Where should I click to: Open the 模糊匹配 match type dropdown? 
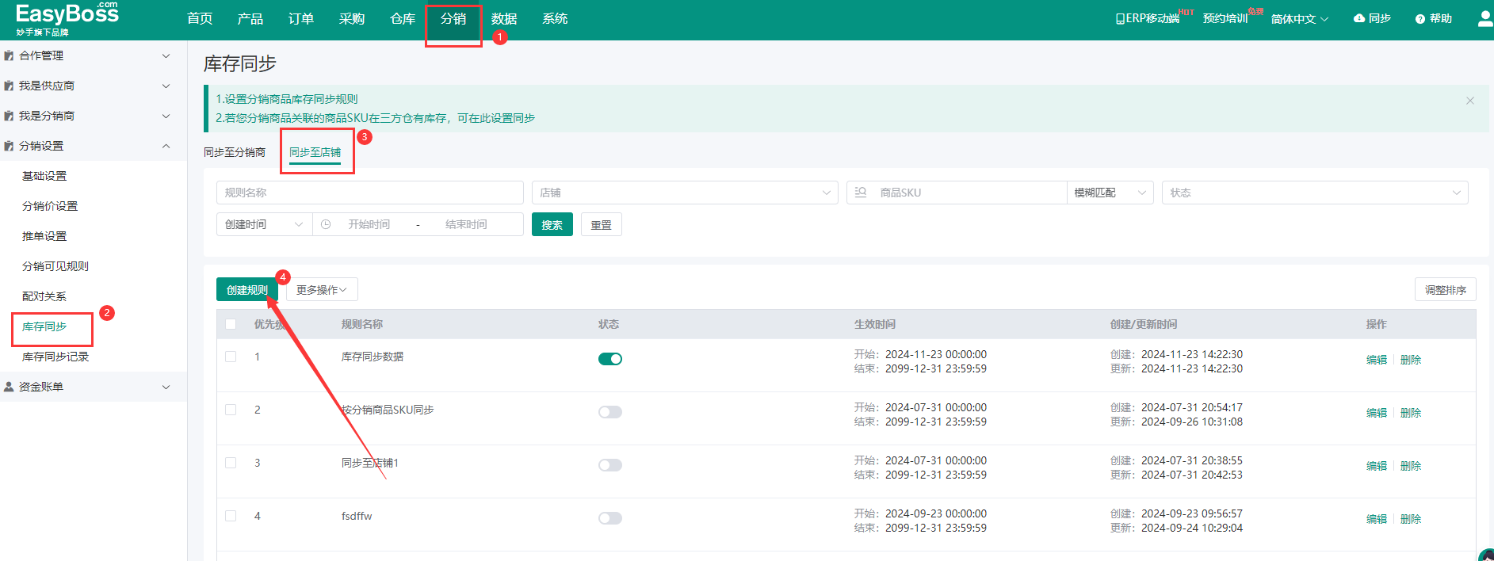tap(1110, 193)
